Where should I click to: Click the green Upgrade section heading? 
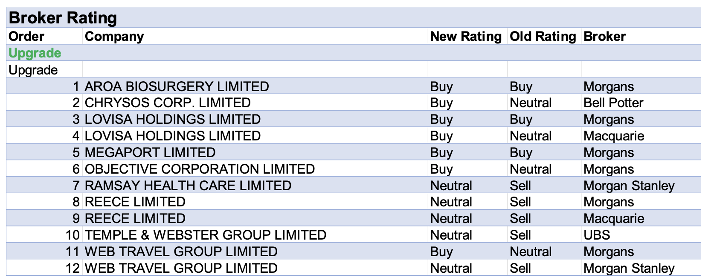(35, 53)
